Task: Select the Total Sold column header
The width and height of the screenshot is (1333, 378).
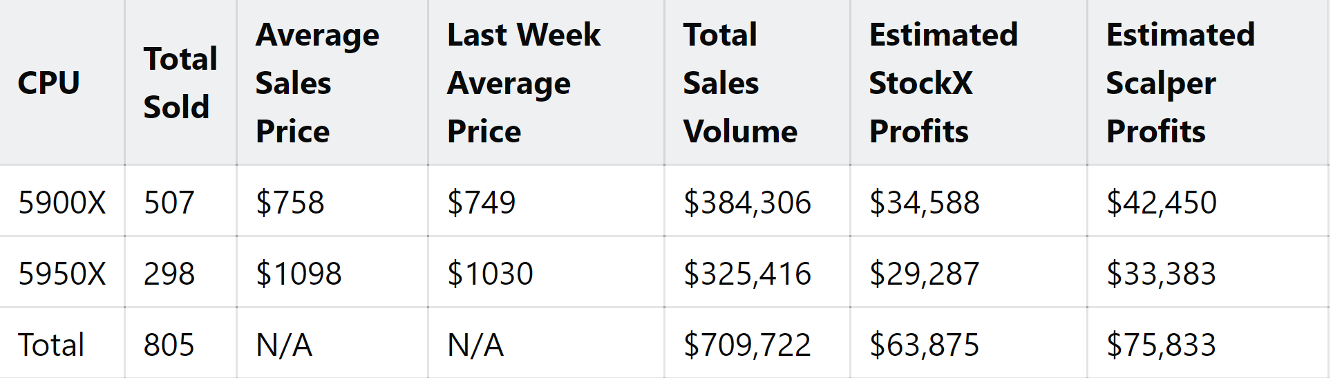Action: click(x=180, y=83)
